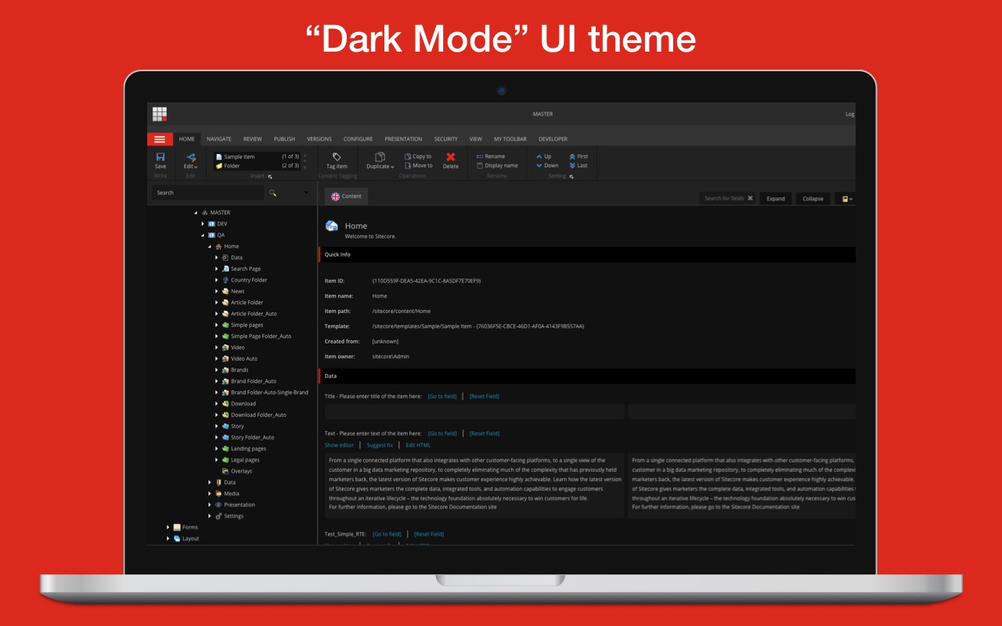Select the Video Auto tree item
This screenshot has height=626, width=1002.
click(240, 358)
